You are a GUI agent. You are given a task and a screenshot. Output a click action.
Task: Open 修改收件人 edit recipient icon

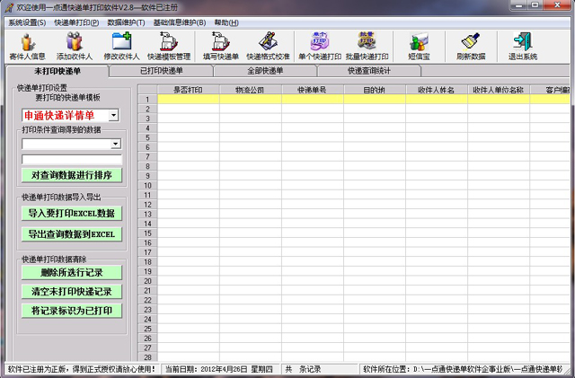pyautogui.click(x=122, y=47)
